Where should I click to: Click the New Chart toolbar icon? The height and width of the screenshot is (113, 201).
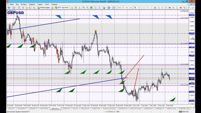(9, 8)
